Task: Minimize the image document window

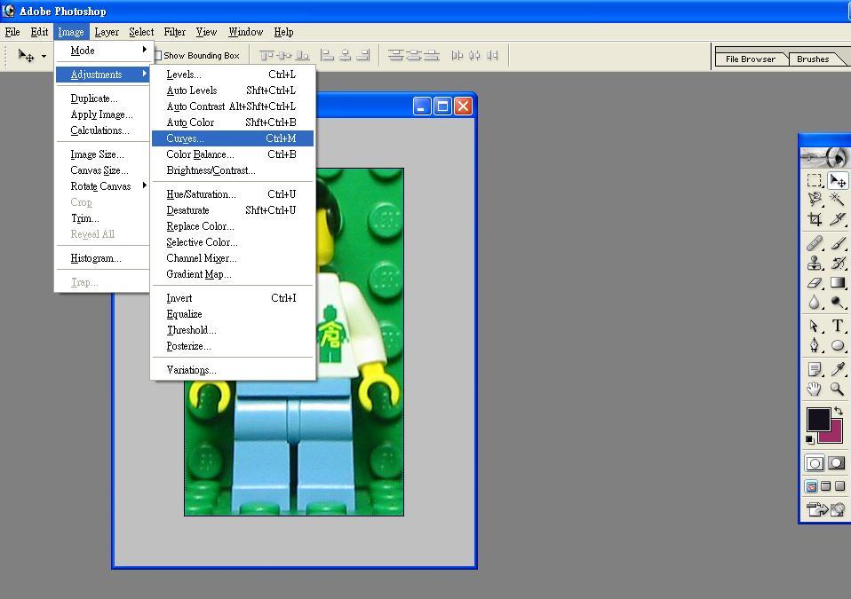Action: [x=422, y=106]
